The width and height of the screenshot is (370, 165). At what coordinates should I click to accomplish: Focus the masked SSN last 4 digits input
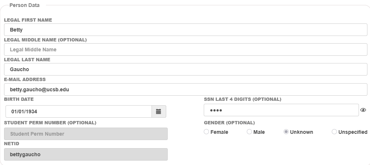click(281, 110)
